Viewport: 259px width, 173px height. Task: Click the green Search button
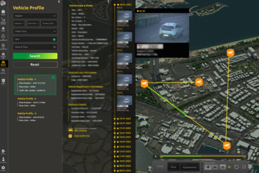tap(35, 56)
